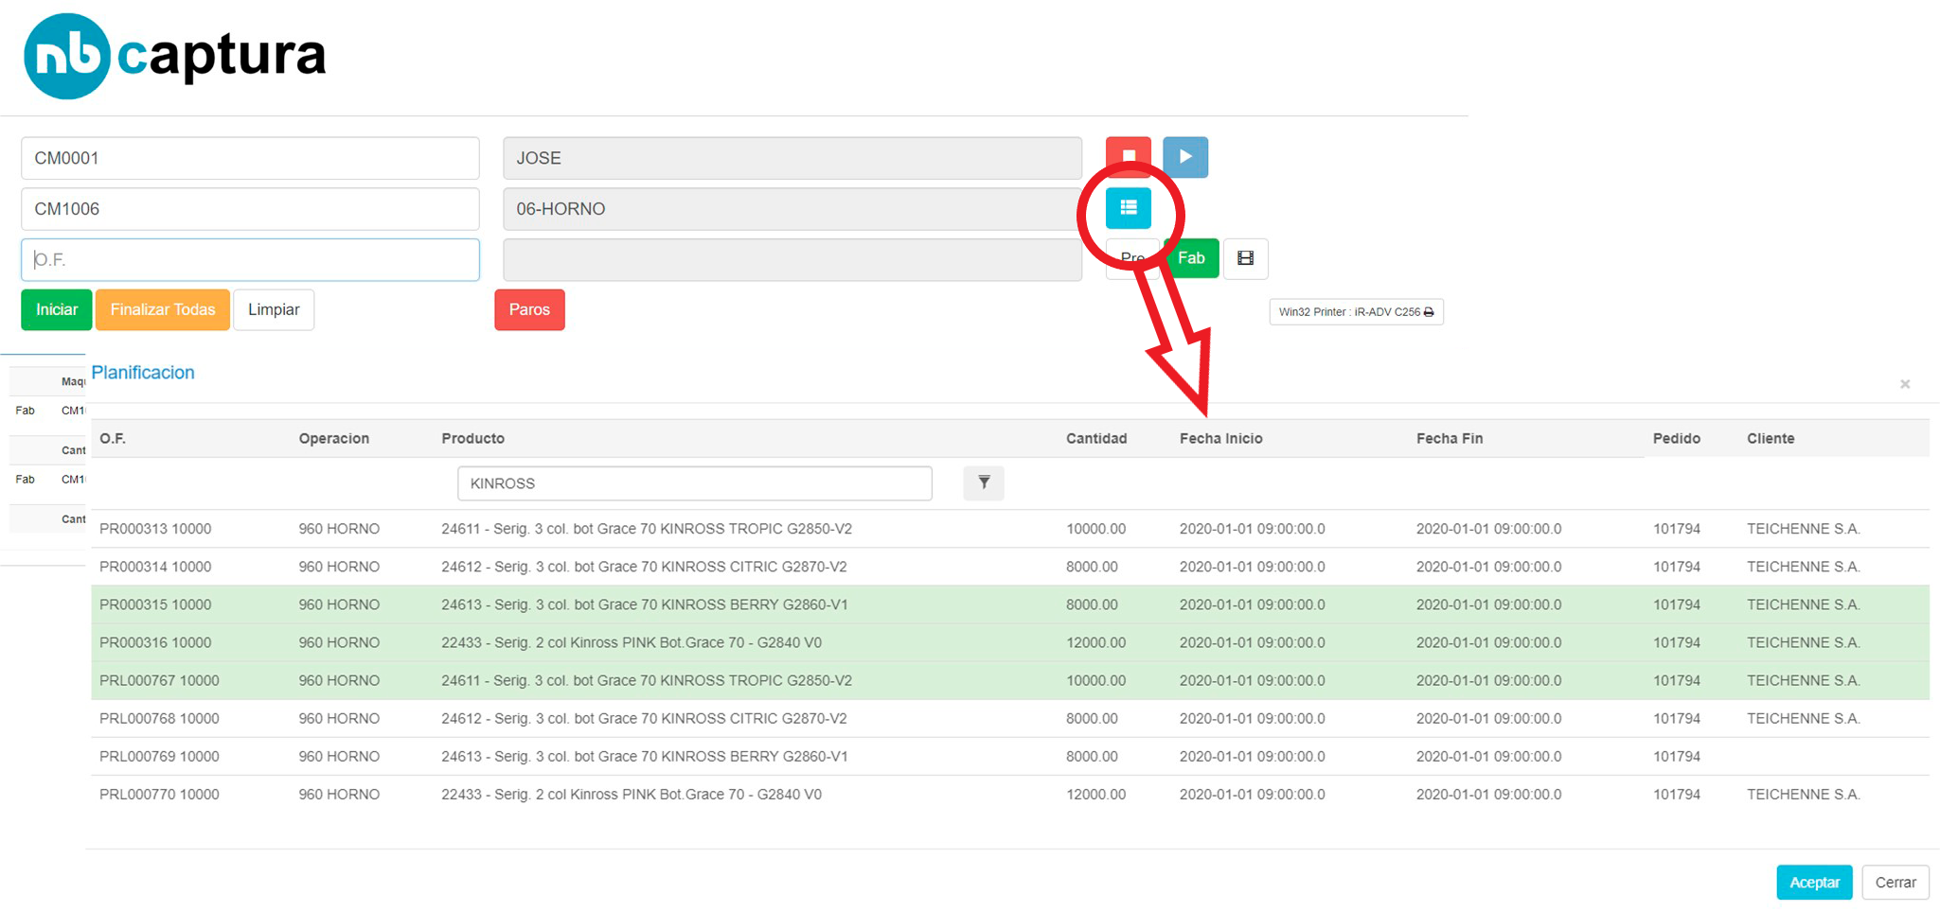This screenshot has width=1940, height=911.
Task: Click product KINROSS BERRY in row PR000315
Action: (645, 604)
